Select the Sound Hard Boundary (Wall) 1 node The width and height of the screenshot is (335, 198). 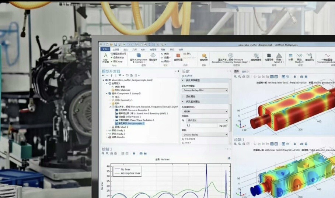pyautogui.click(x=142, y=113)
